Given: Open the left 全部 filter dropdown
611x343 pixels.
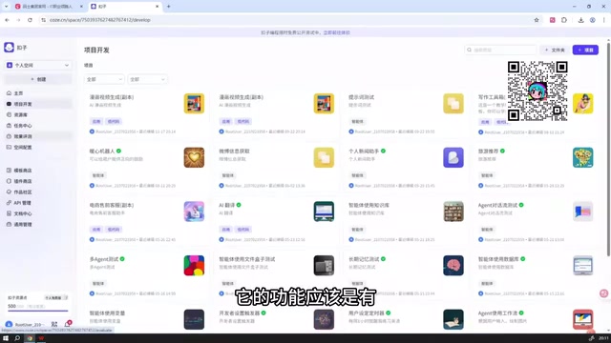Looking at the screenshot, I should [104, 79].
